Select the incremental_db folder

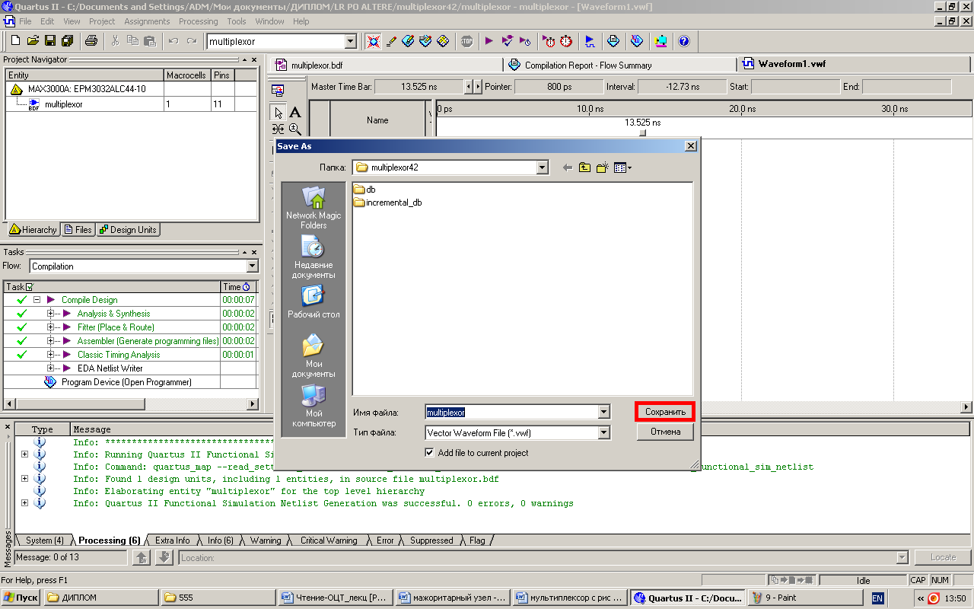pyautogui.click(x=387, y=202)
